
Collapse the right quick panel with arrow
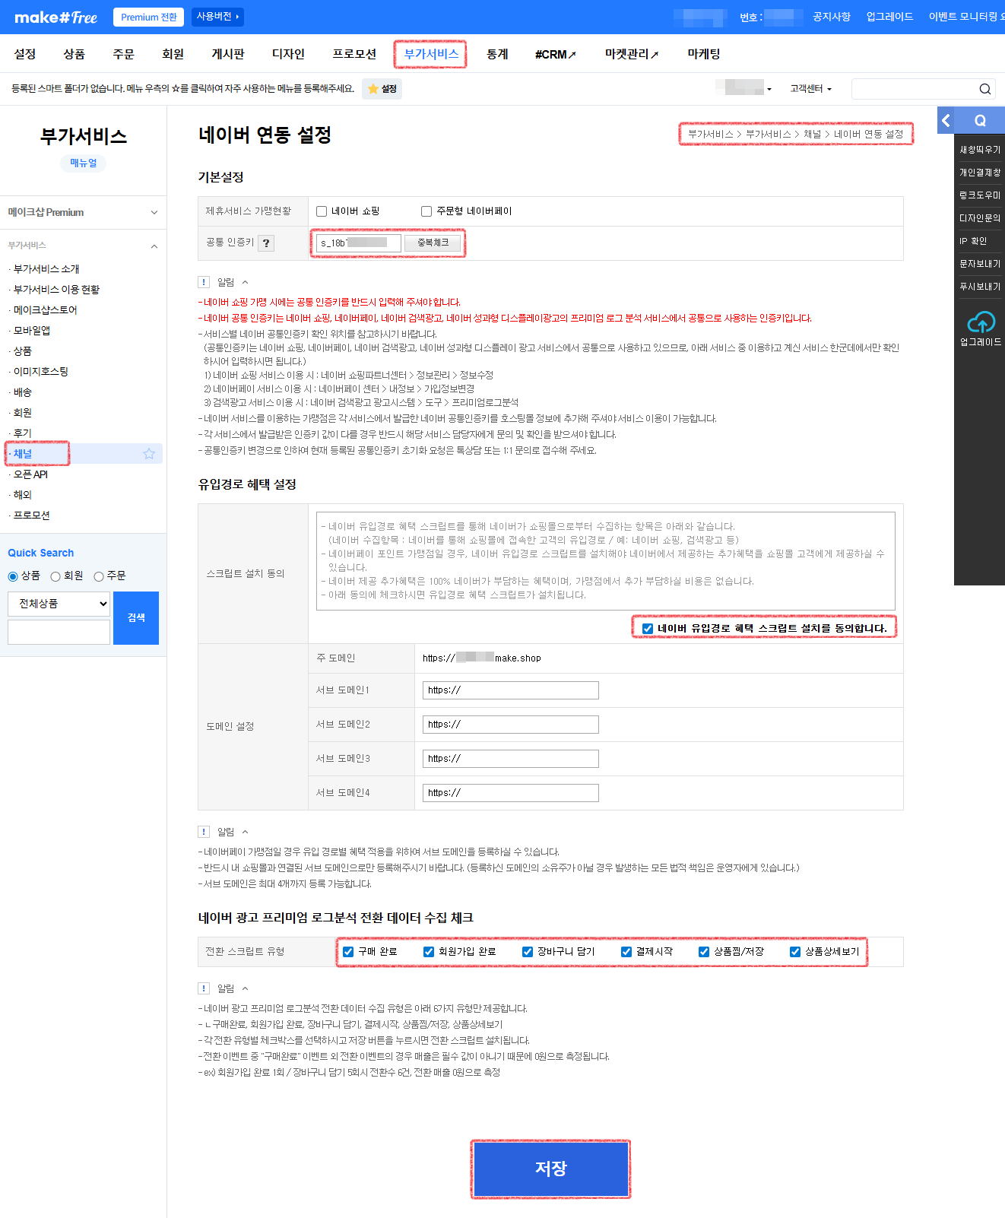click(946, 120)
